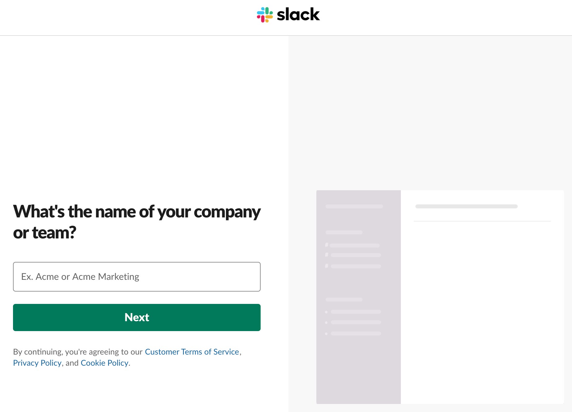Image resolution: width=572 pixels, height=412 pixels.
Task: Click the second direct message dot in preview
Action: (x=326, y=322)
